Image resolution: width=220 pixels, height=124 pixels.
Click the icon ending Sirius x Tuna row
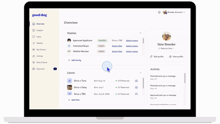point(136,81)
